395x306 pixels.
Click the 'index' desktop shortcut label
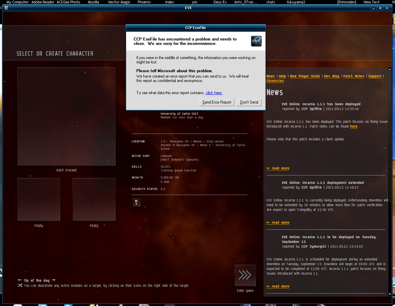(170, 2)
